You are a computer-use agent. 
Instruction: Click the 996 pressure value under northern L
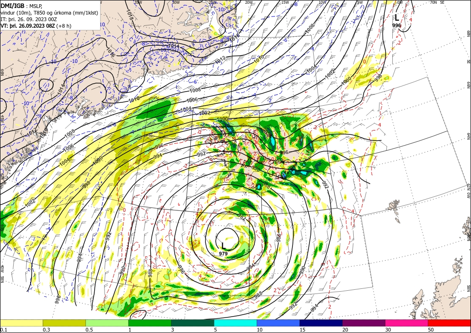(397, 25)
